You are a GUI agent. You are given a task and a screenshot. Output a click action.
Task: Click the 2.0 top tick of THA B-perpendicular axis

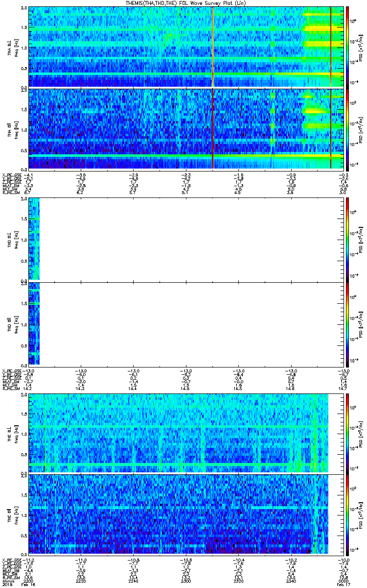point(24,9)
